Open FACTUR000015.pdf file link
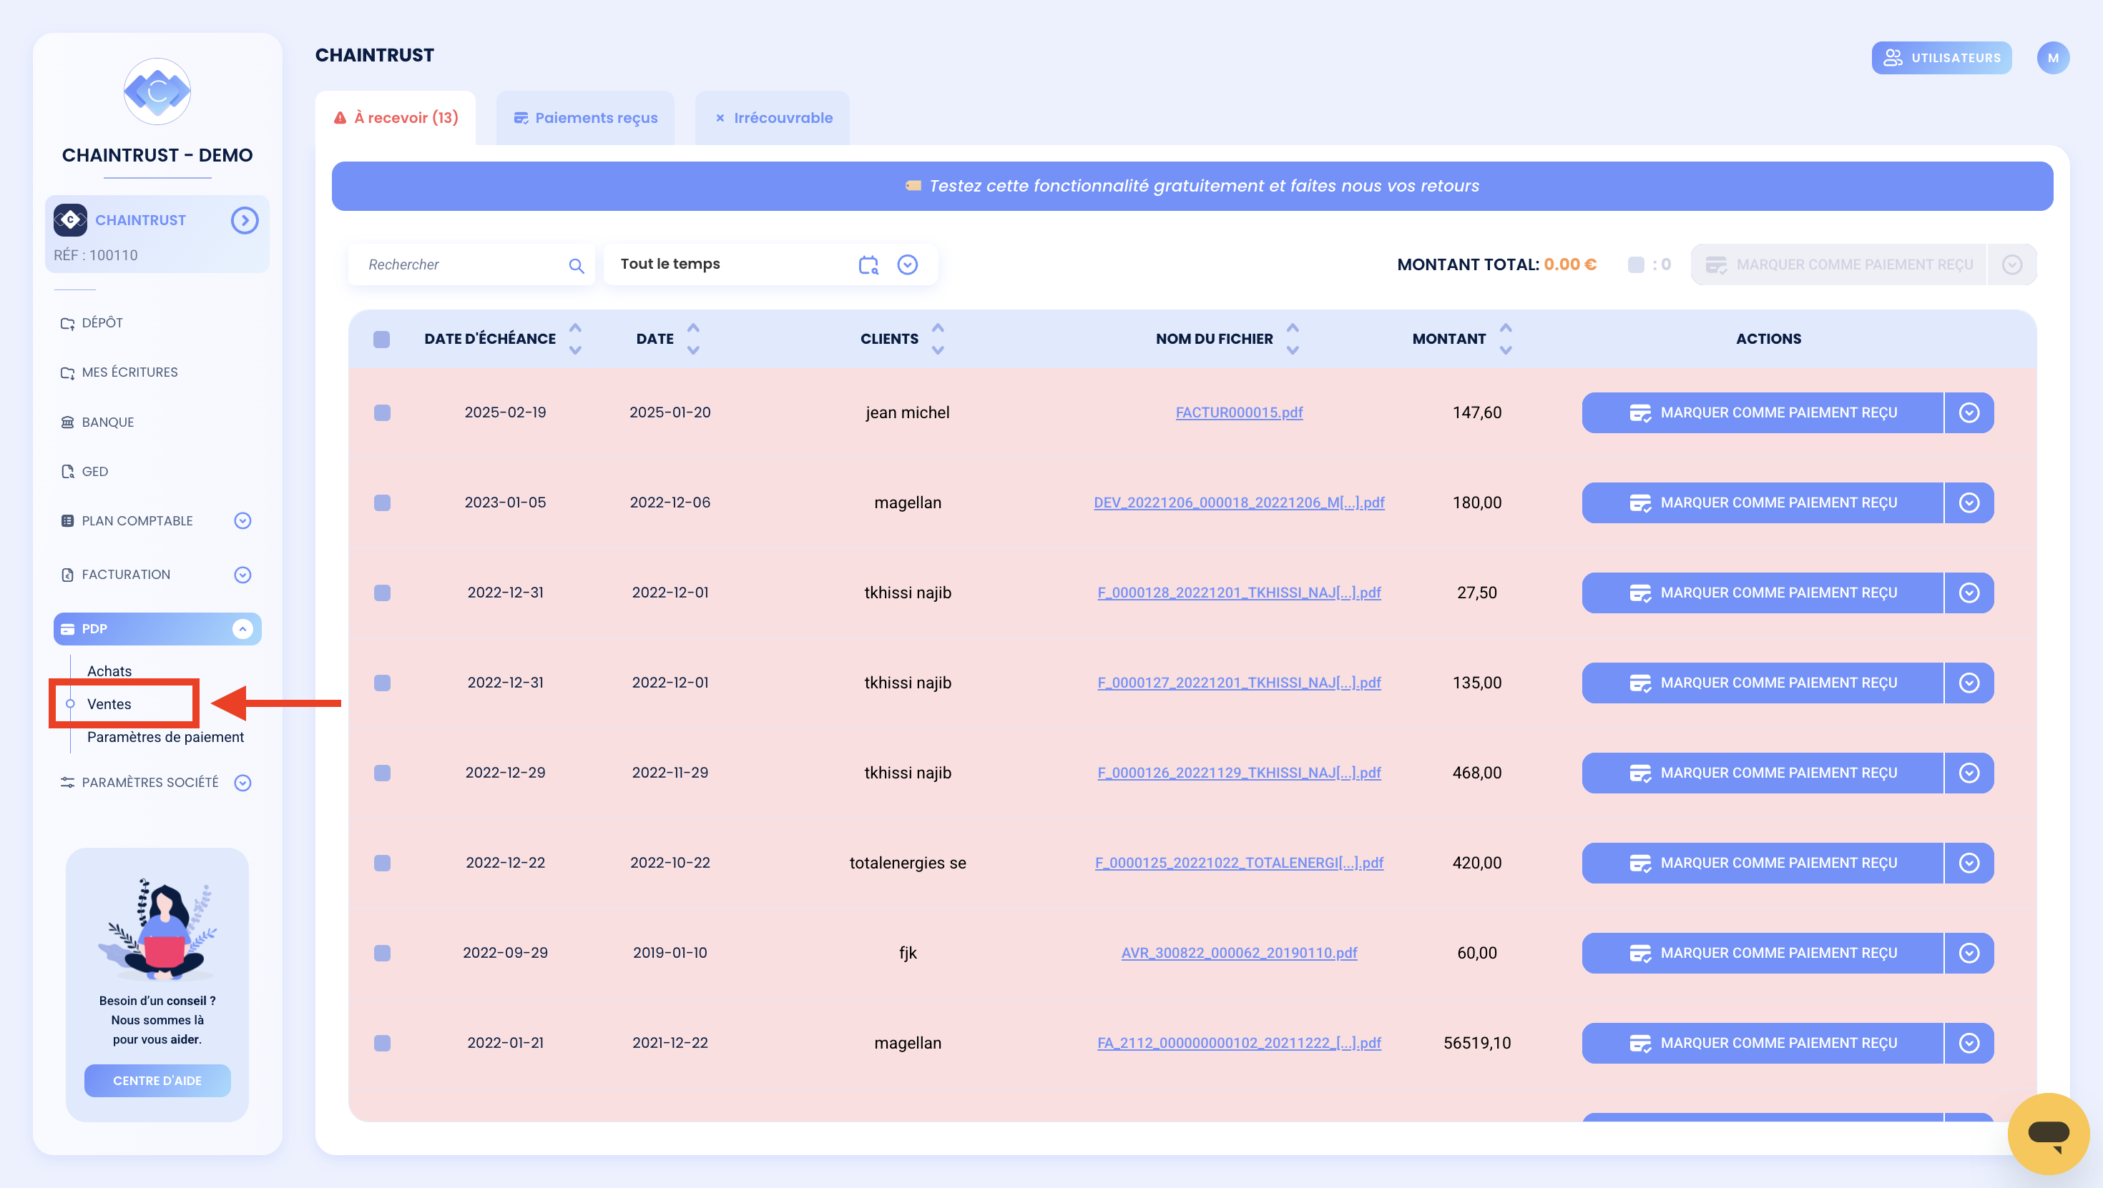2103x1188 pixels. [x=1238, y=413]
